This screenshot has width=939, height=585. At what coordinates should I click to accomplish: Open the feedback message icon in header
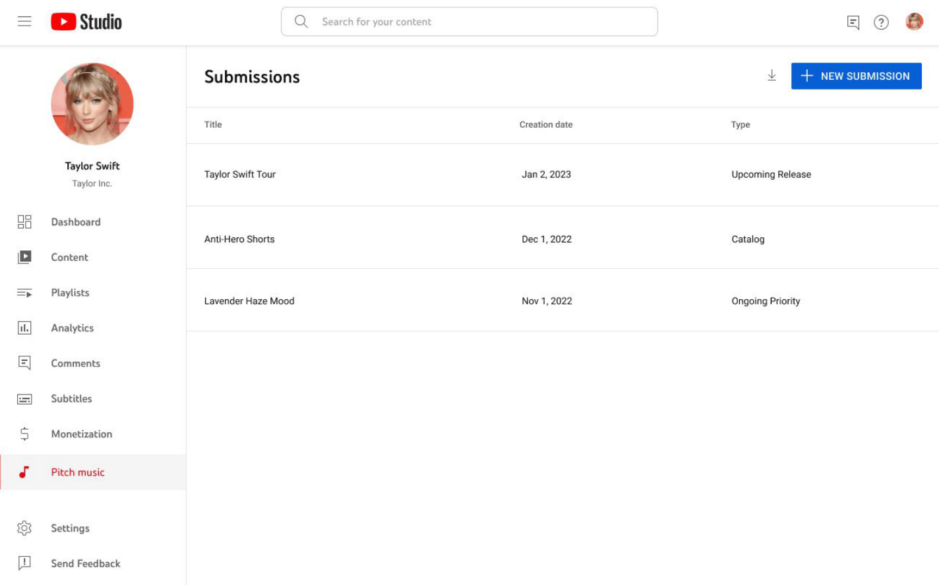853,22
